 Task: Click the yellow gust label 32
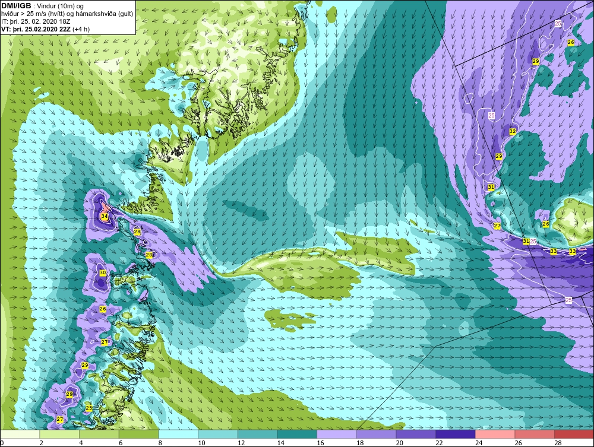click(513, 131)
